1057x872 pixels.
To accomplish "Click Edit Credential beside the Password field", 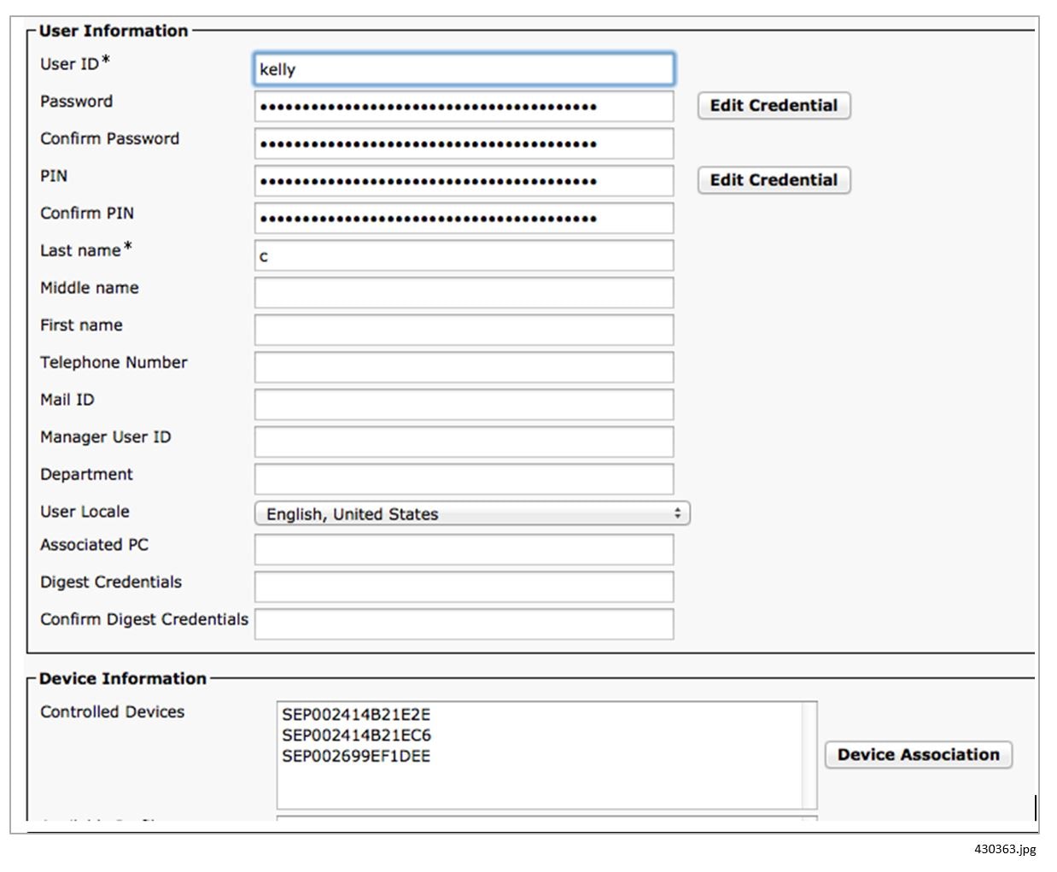I will pos(773,105).
